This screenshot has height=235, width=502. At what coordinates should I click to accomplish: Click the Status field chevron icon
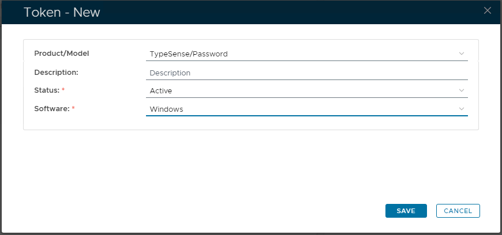[461, 90]
